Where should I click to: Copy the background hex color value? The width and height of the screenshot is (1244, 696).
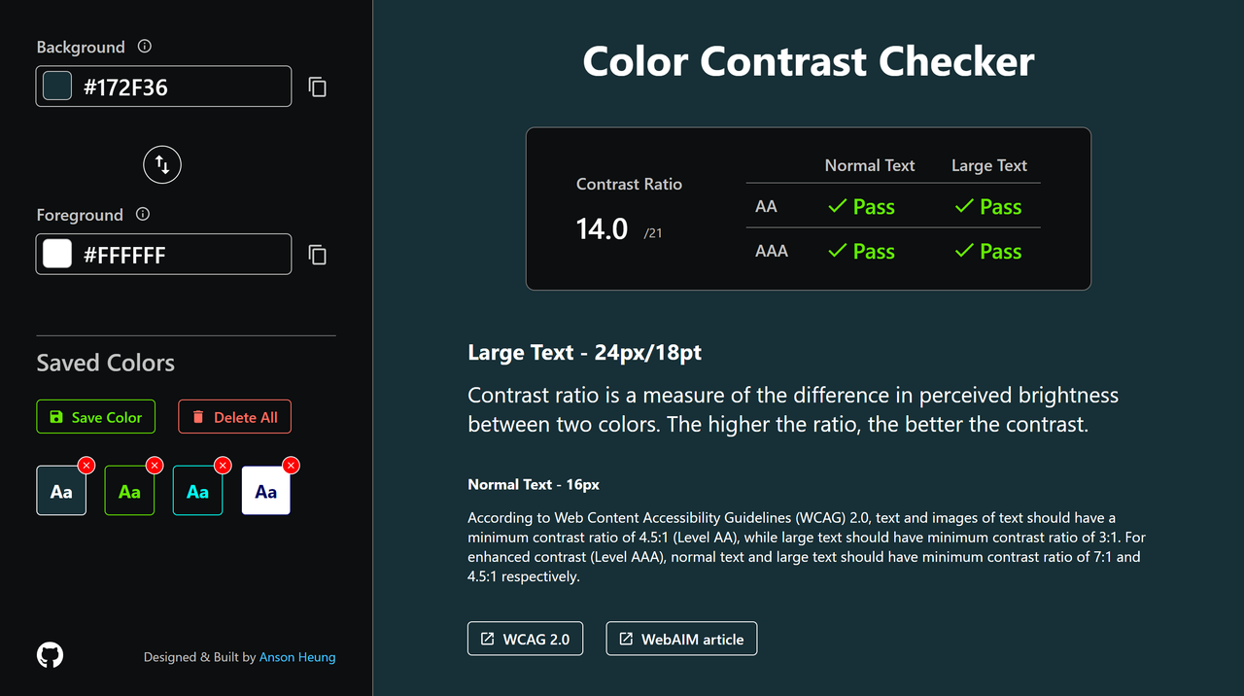tap(318, 87)
